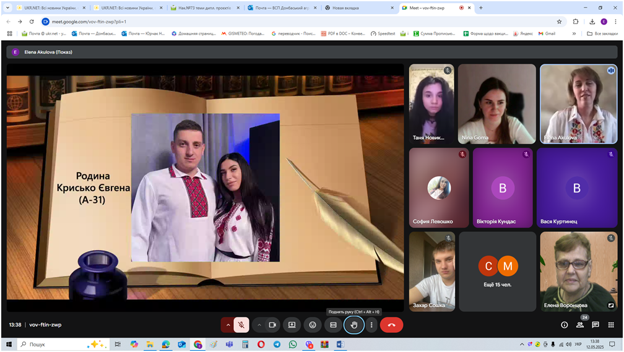Bookmark this page with star icon
This screenshot has width=624, height=352.
coord(559,22)
